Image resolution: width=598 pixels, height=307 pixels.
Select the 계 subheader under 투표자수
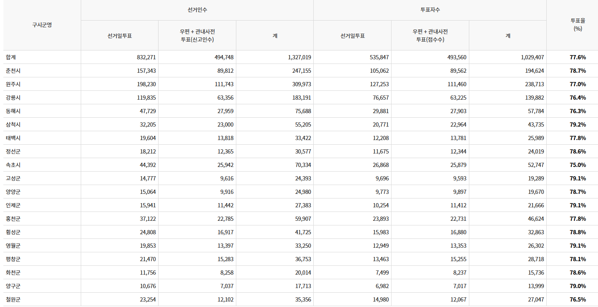(508, 35)
